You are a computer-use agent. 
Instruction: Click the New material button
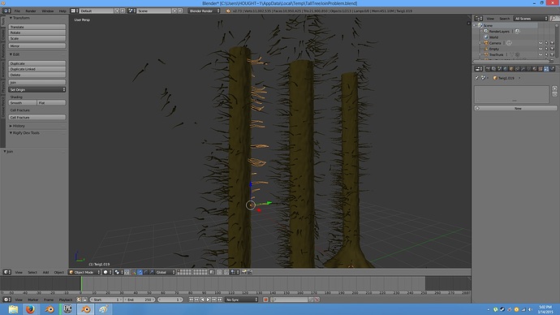click(515, 108)
